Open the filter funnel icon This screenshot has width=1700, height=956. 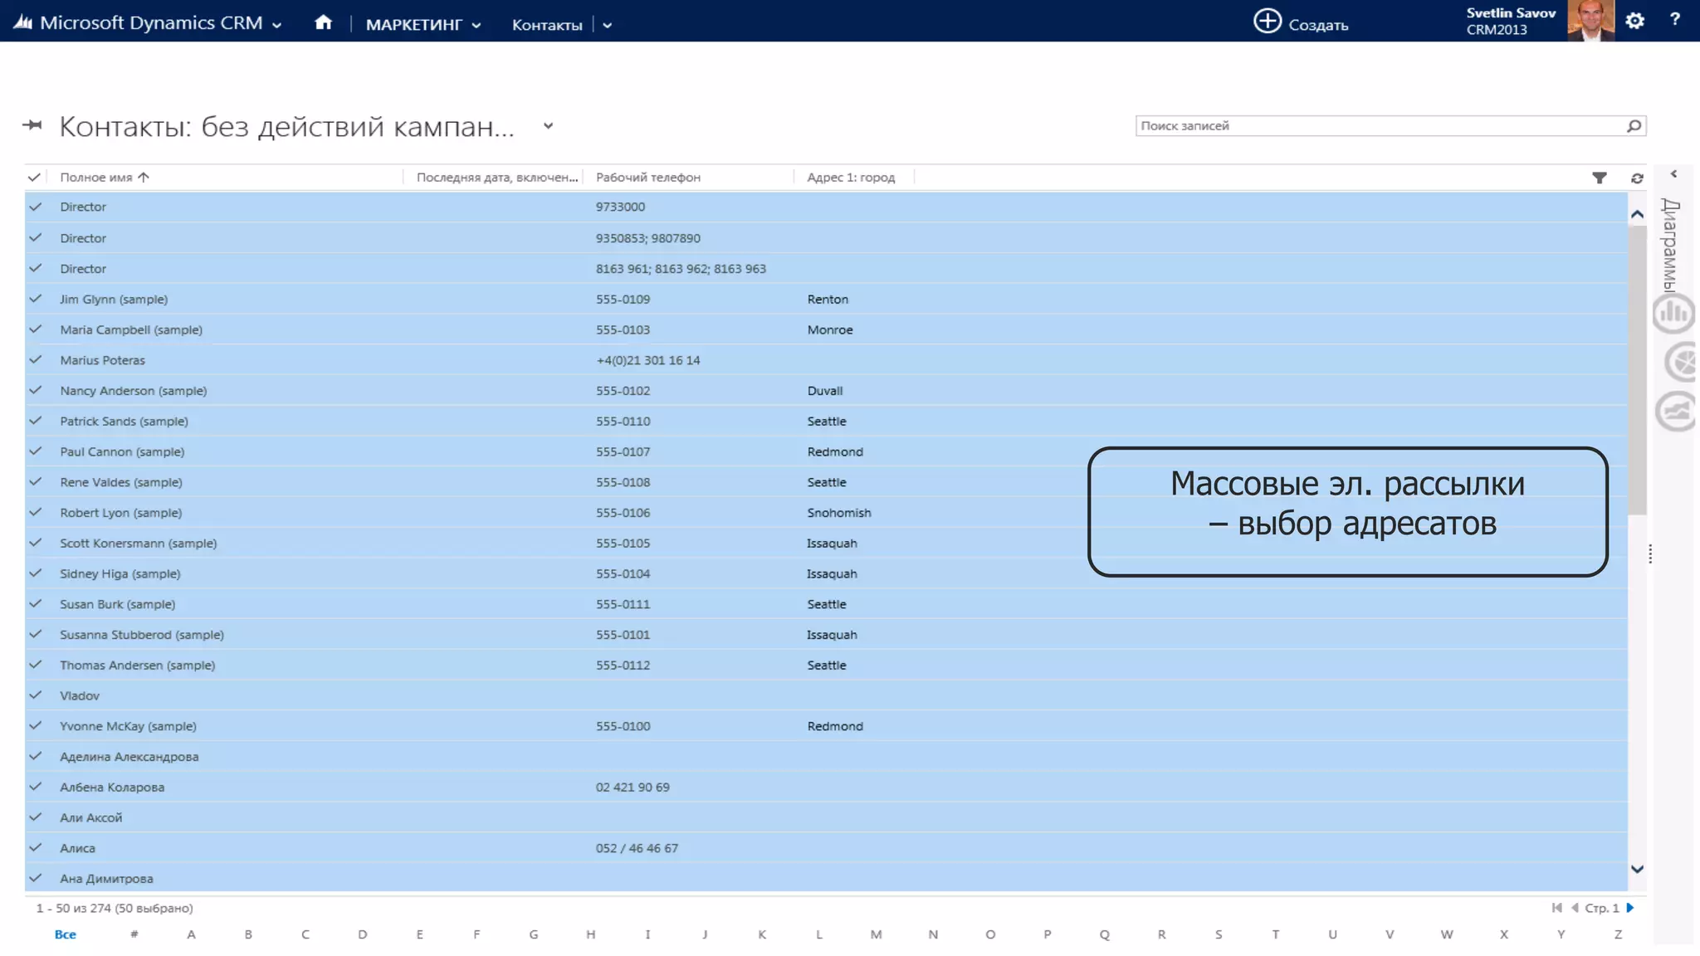pos(1599,178)
